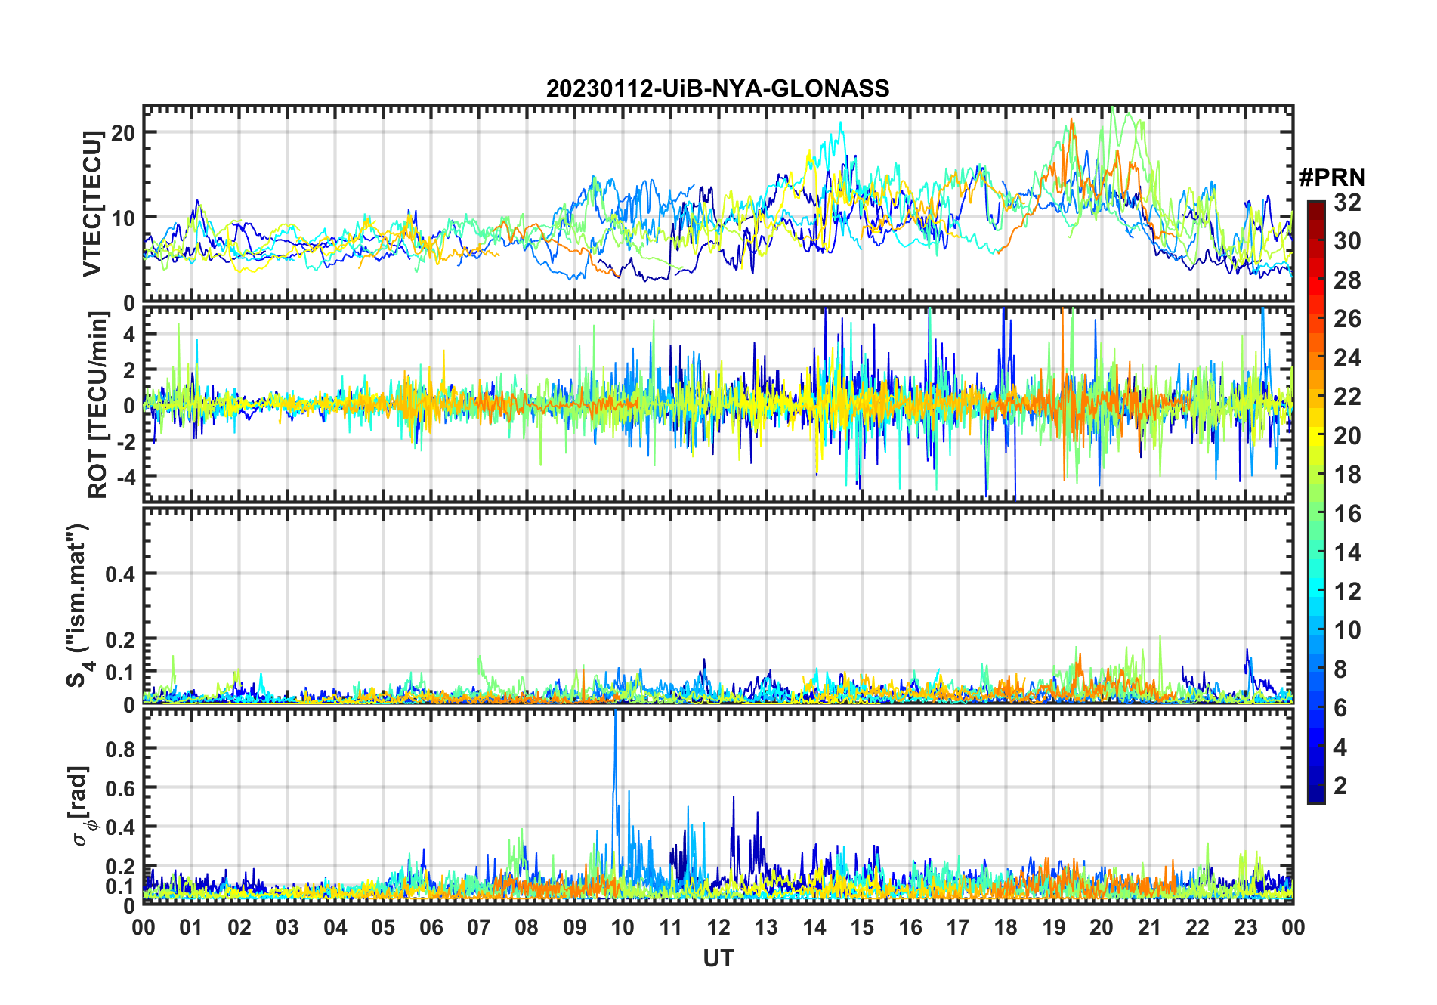This screenshot has width=1437, height=1005.
Task: Click the VTEC panel plot area
Action: coord(718,204)
